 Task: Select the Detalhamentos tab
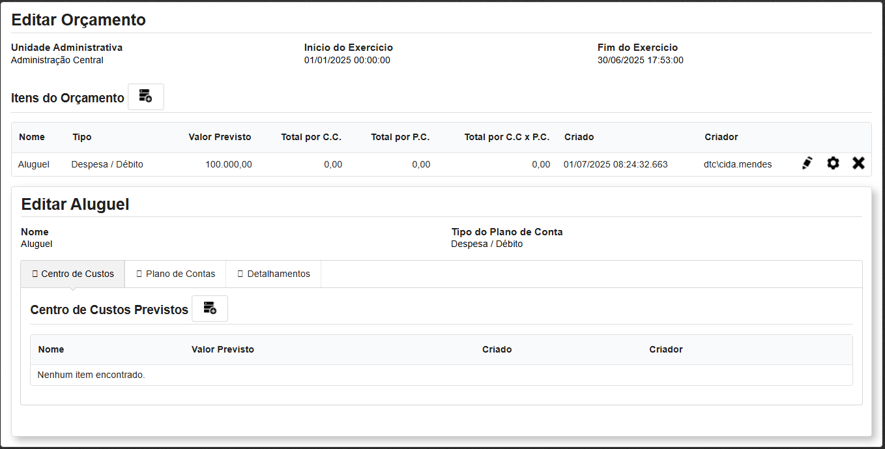point(273,274)
